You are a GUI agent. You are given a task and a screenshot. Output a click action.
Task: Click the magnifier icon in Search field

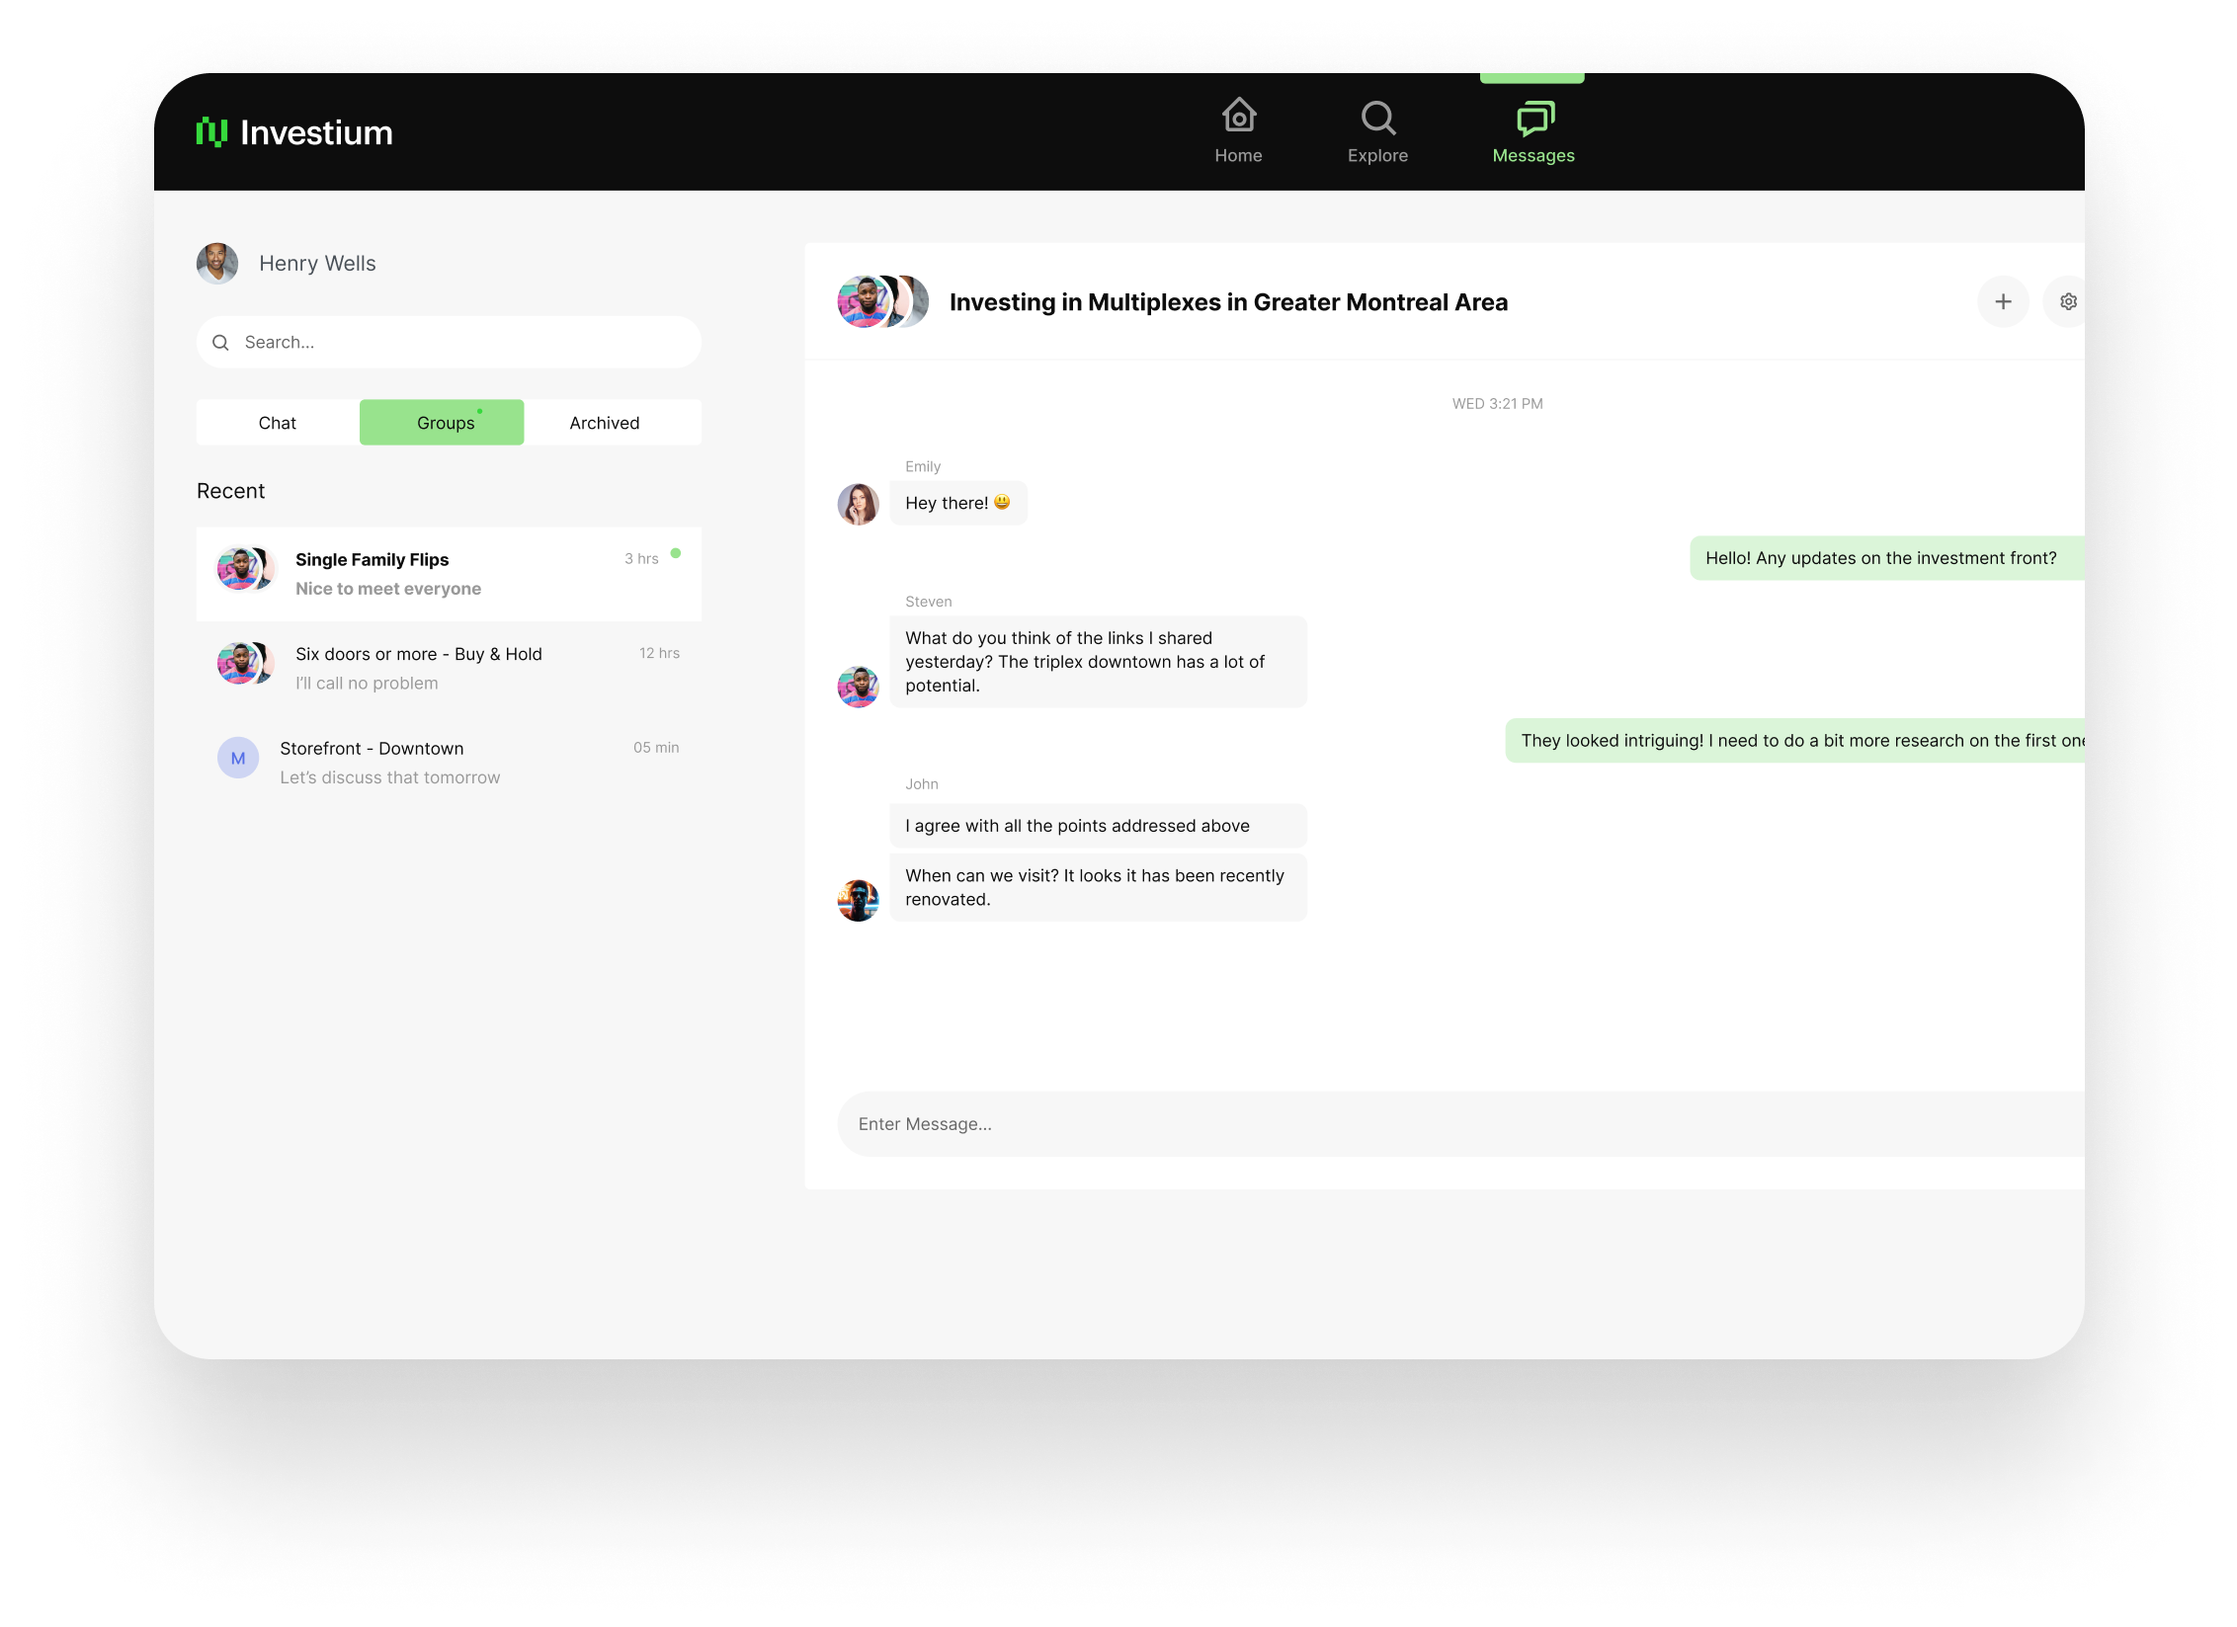point(221,343)
